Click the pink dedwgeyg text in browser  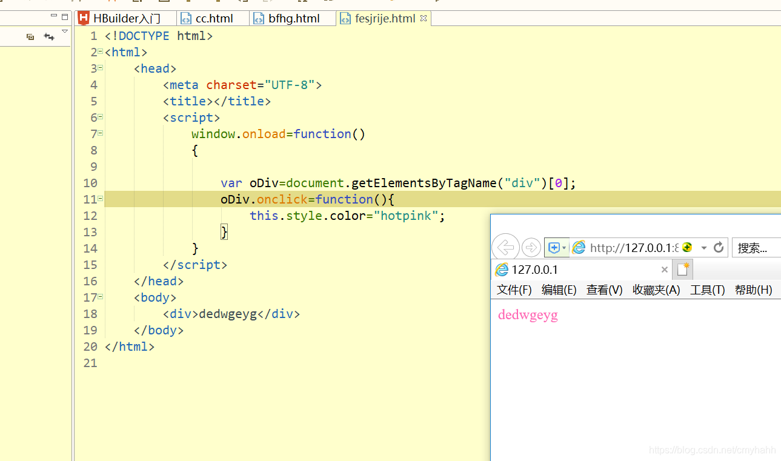pos(528,315)
